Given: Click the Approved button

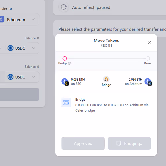Looking at the screenshot, I should [x=83, y=143].
